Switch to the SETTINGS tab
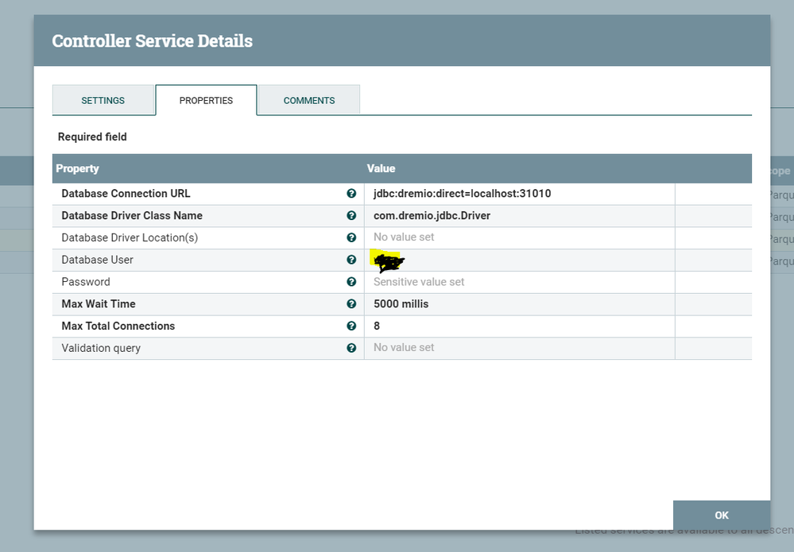 point(103,100)
